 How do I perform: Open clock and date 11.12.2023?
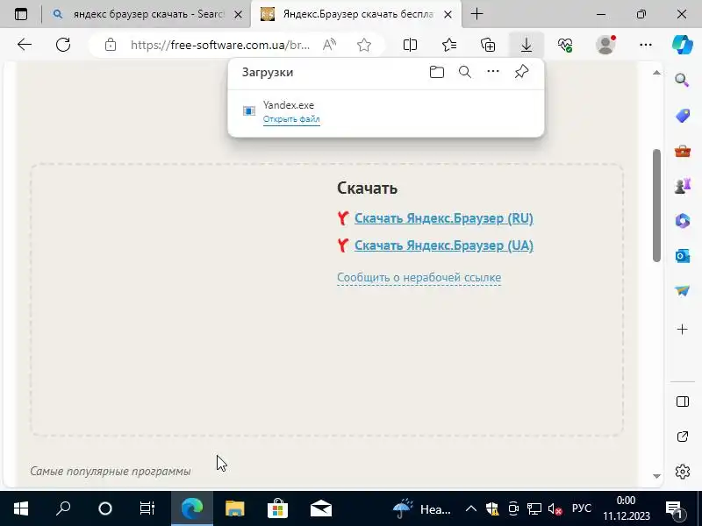[x=626, y=508]
